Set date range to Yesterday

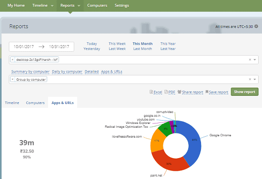[92, 49]
